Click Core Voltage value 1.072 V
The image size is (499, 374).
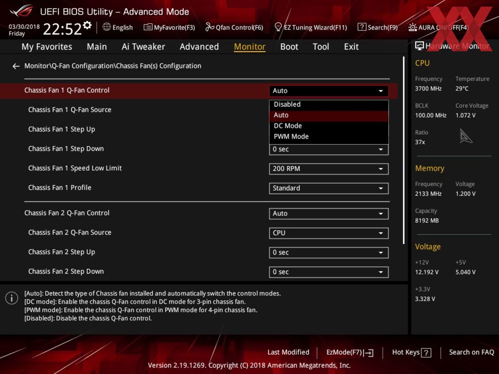pyautogui.click(x=466, y=115)
